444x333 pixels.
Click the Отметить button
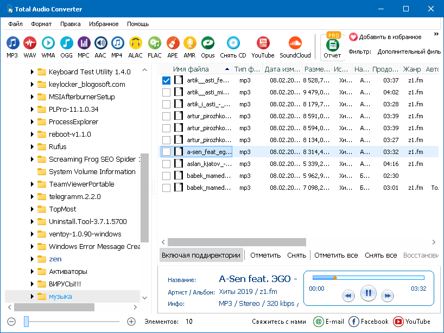pos(265,255)
